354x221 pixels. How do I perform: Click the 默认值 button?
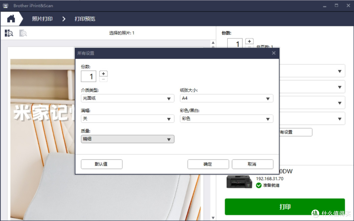(102, 164)
